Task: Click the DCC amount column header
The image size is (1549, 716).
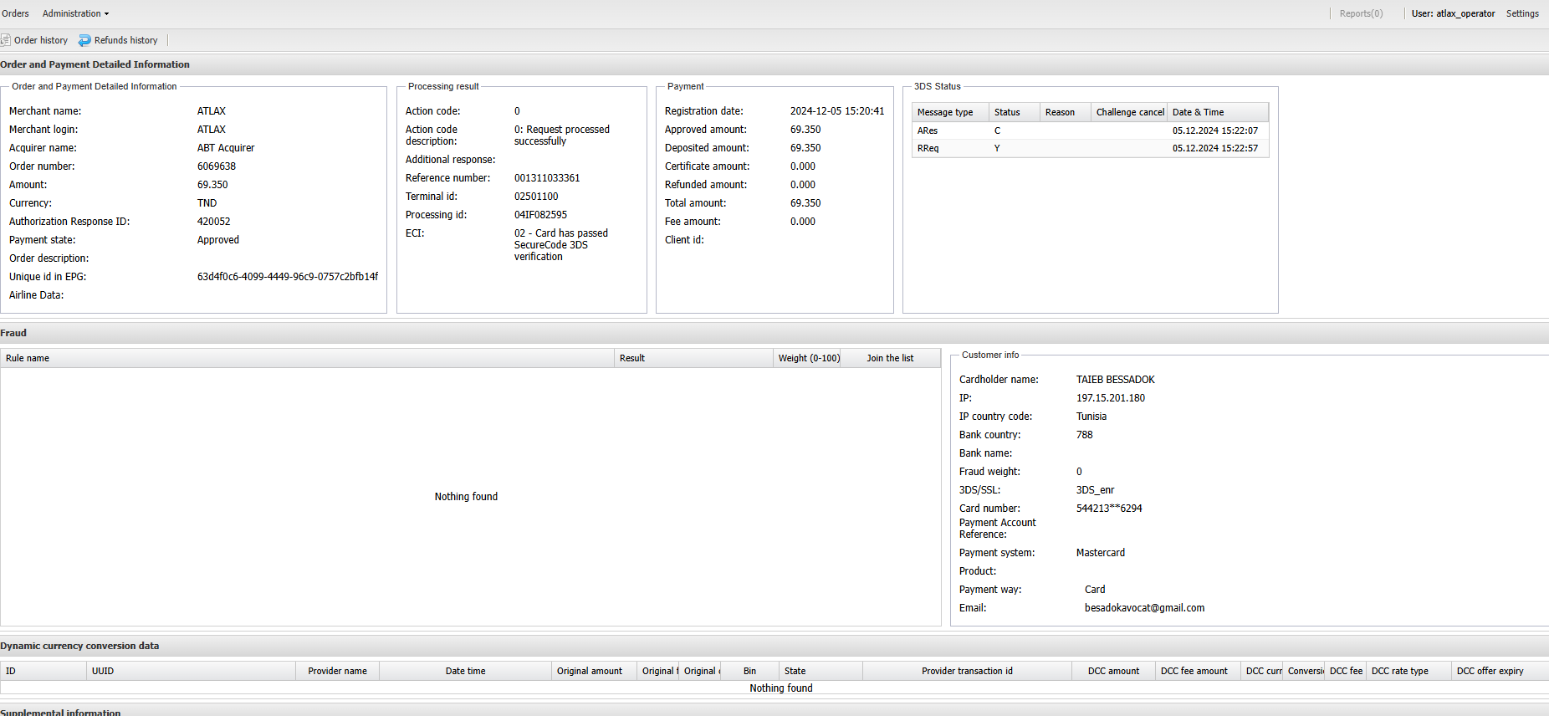Action: 1112,671
